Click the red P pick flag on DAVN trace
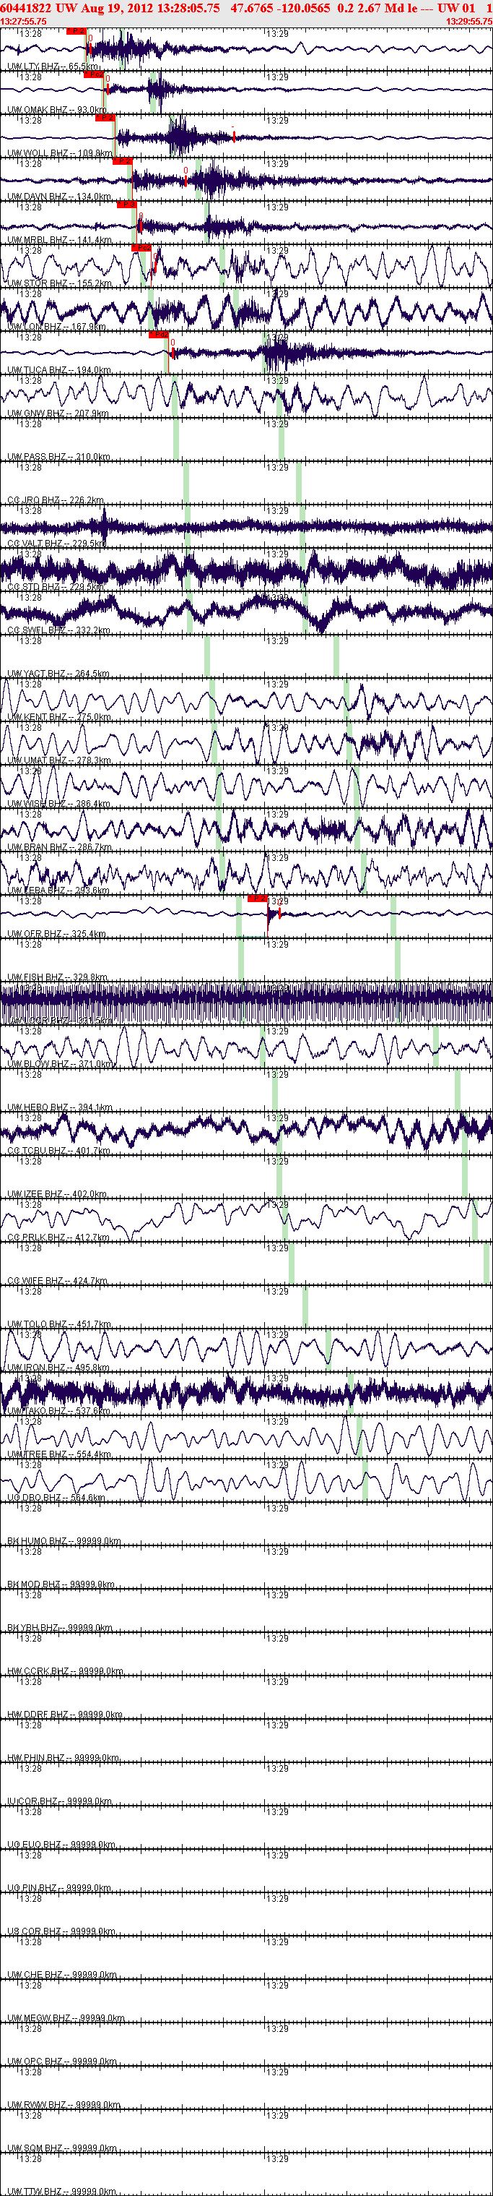Viewport: 493px width, 2196px height. coord(123,160)
